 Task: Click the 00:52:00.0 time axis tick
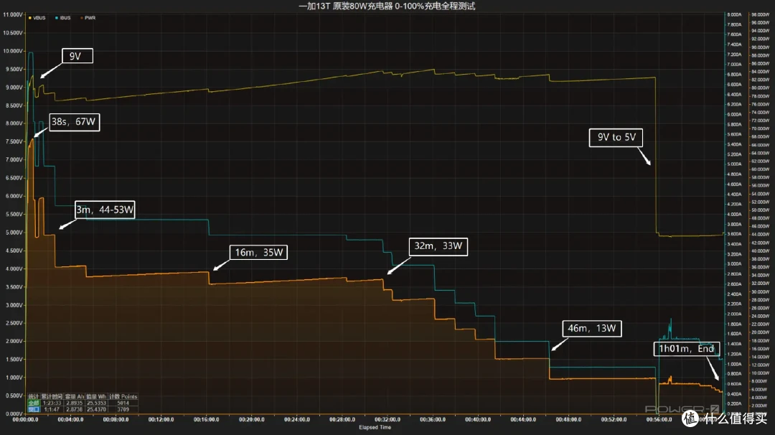(x=614, y=419)
